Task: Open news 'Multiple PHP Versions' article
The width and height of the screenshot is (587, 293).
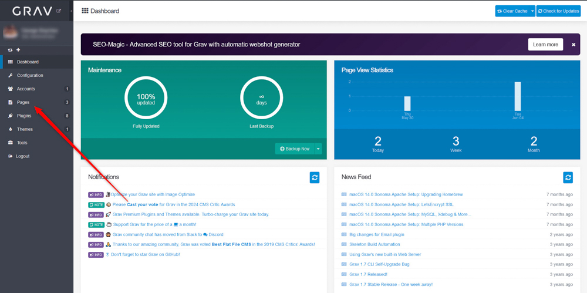Action: [x=406, y=224]
